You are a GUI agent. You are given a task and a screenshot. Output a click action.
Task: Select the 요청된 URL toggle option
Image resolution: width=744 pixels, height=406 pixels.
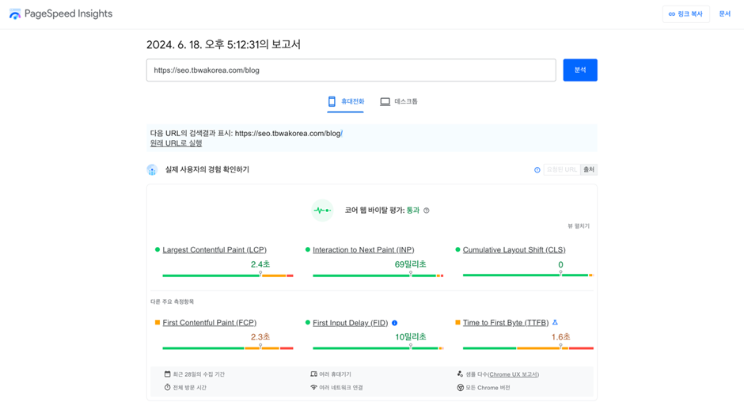[561, 169]
